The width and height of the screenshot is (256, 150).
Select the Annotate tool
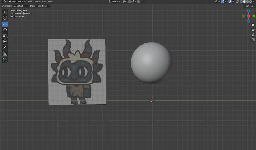point(5,48)
